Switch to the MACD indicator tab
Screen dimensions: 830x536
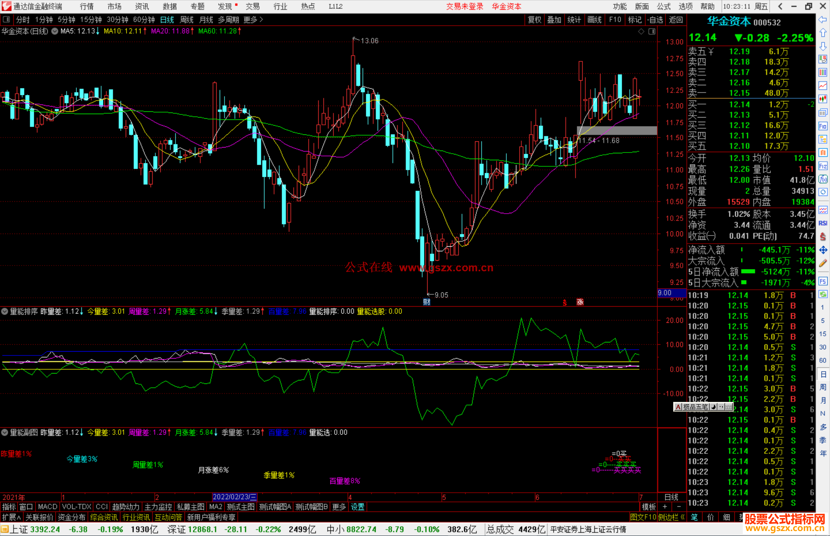[48, 507]
